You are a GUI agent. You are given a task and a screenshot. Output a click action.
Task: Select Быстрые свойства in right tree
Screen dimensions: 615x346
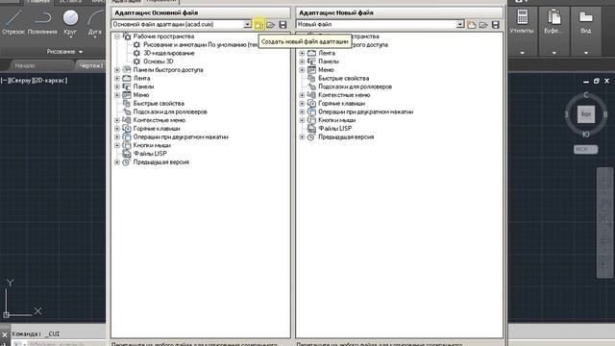[x=344, y=78]
